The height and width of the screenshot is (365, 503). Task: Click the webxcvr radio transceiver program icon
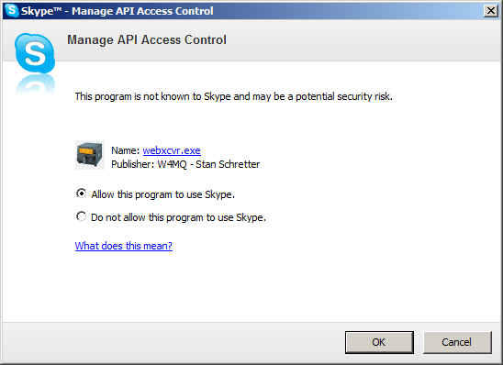tap(90, 155)
